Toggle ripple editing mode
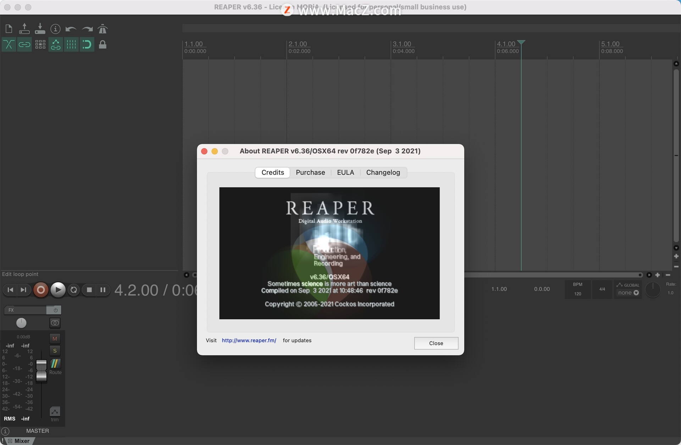 tap(40, 44)
